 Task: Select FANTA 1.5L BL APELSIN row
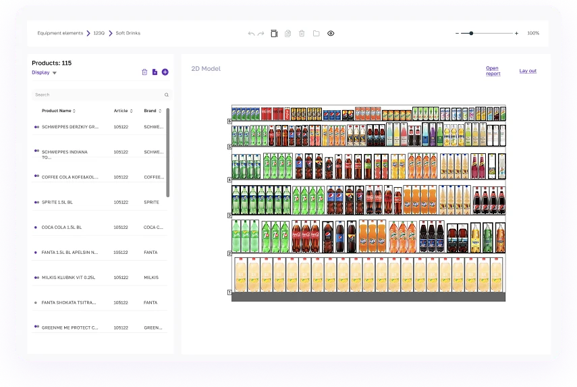click(99, 252)
